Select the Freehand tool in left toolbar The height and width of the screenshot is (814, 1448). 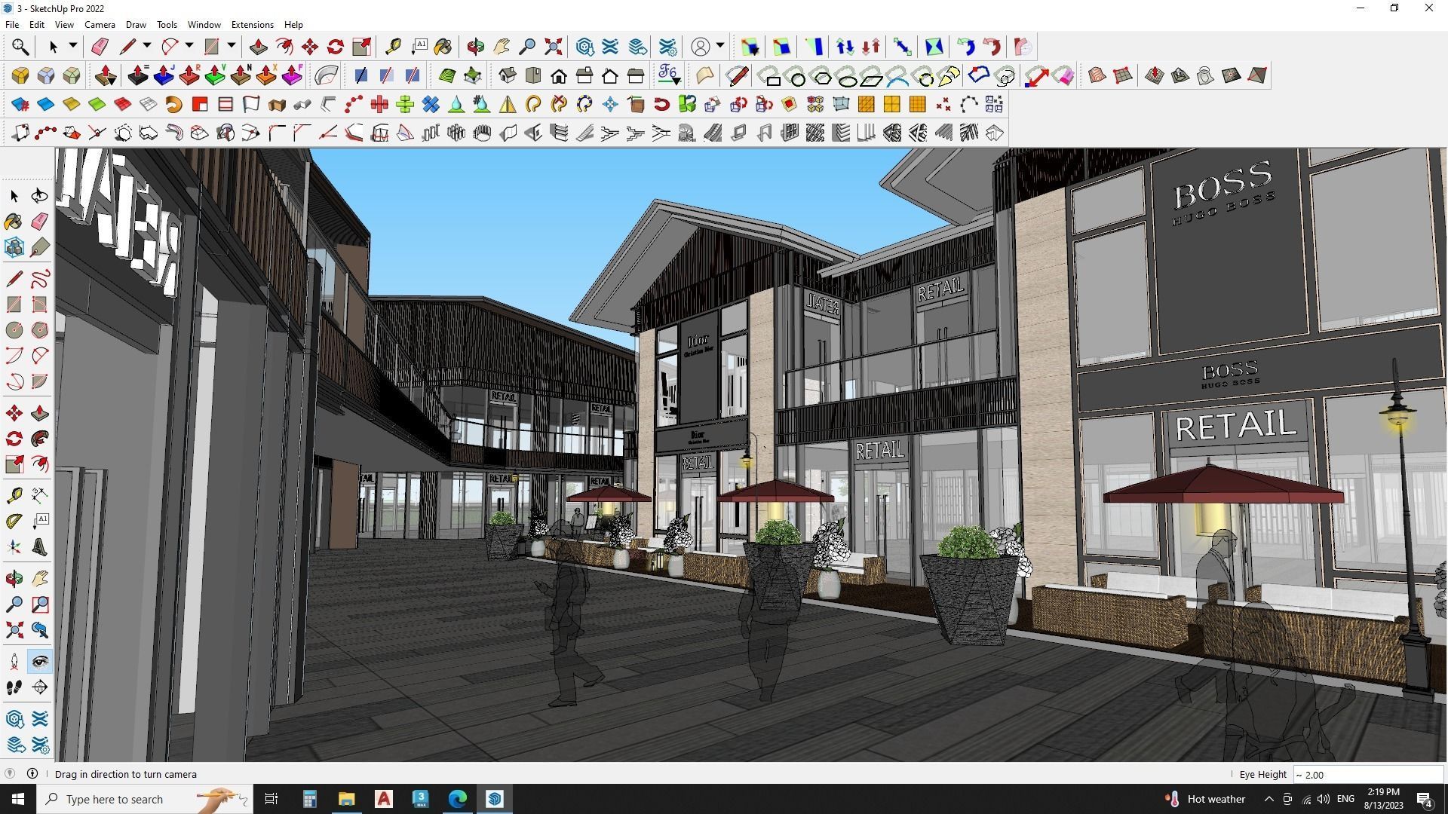(39, 279)
